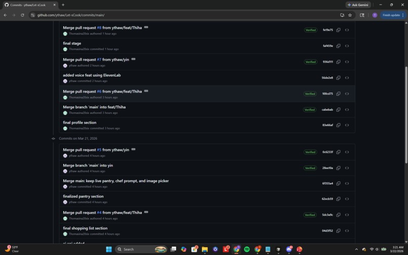Screen dimensions: 408x255
Task: Go back to the previous page
Action: click(x=5, y=15)
